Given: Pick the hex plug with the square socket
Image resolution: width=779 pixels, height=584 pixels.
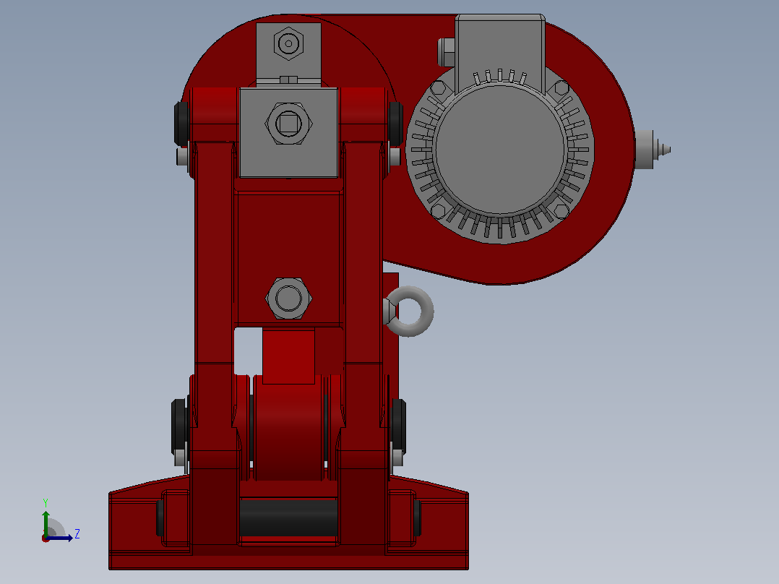Looking at the screenshot, I should tap(288, 124).
